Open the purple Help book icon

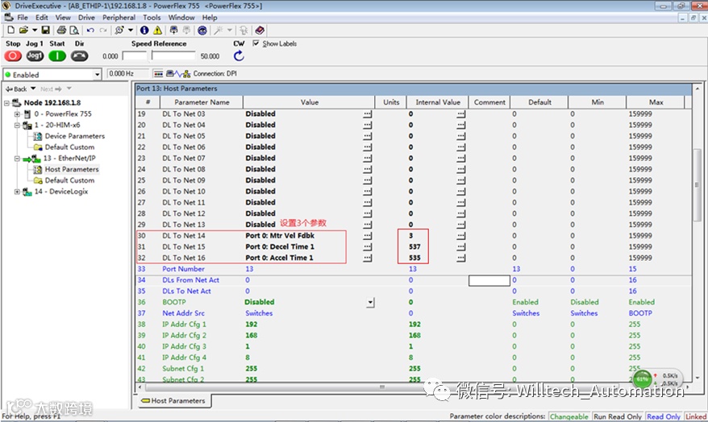tap(260, 31)
